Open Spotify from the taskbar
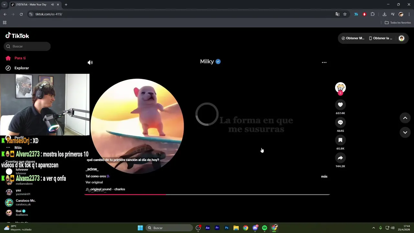 tap(265, 228)
